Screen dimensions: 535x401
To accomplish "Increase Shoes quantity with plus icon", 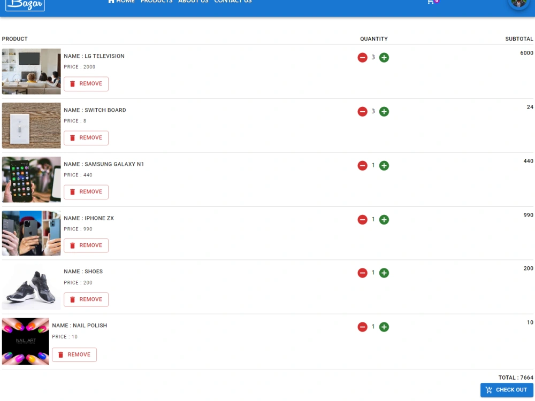I will point(384,273).
